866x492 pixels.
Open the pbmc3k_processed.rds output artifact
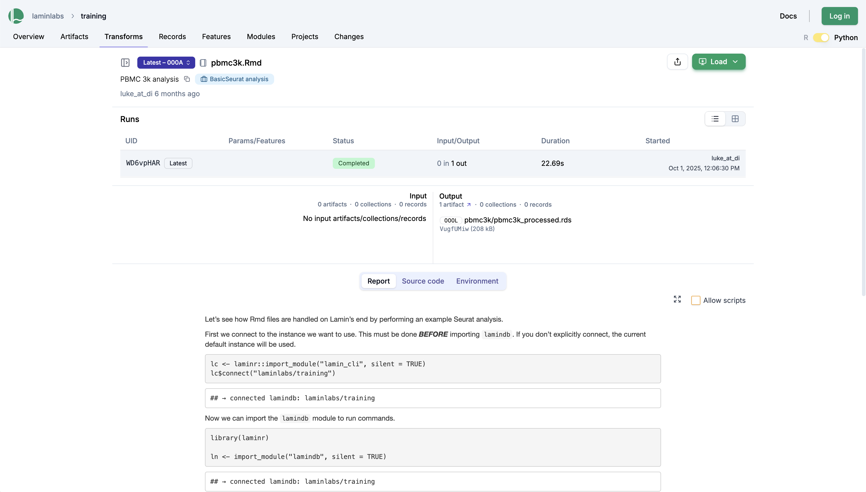[x=517, y=220]
